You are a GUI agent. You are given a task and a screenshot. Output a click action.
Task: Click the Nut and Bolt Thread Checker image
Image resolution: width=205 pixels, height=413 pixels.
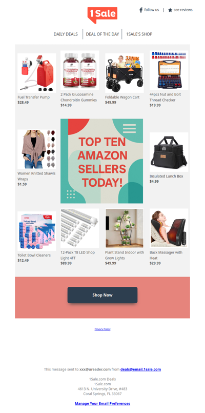(x=169, y=70)
